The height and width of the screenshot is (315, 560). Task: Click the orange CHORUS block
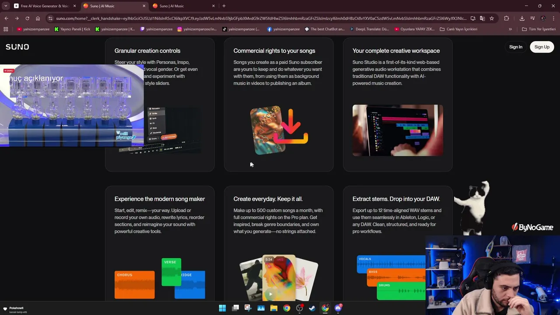[134, 285]
